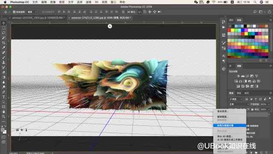
Task: Add a Brightness/Contrast adjustment
Action: (x=238, y=76)
